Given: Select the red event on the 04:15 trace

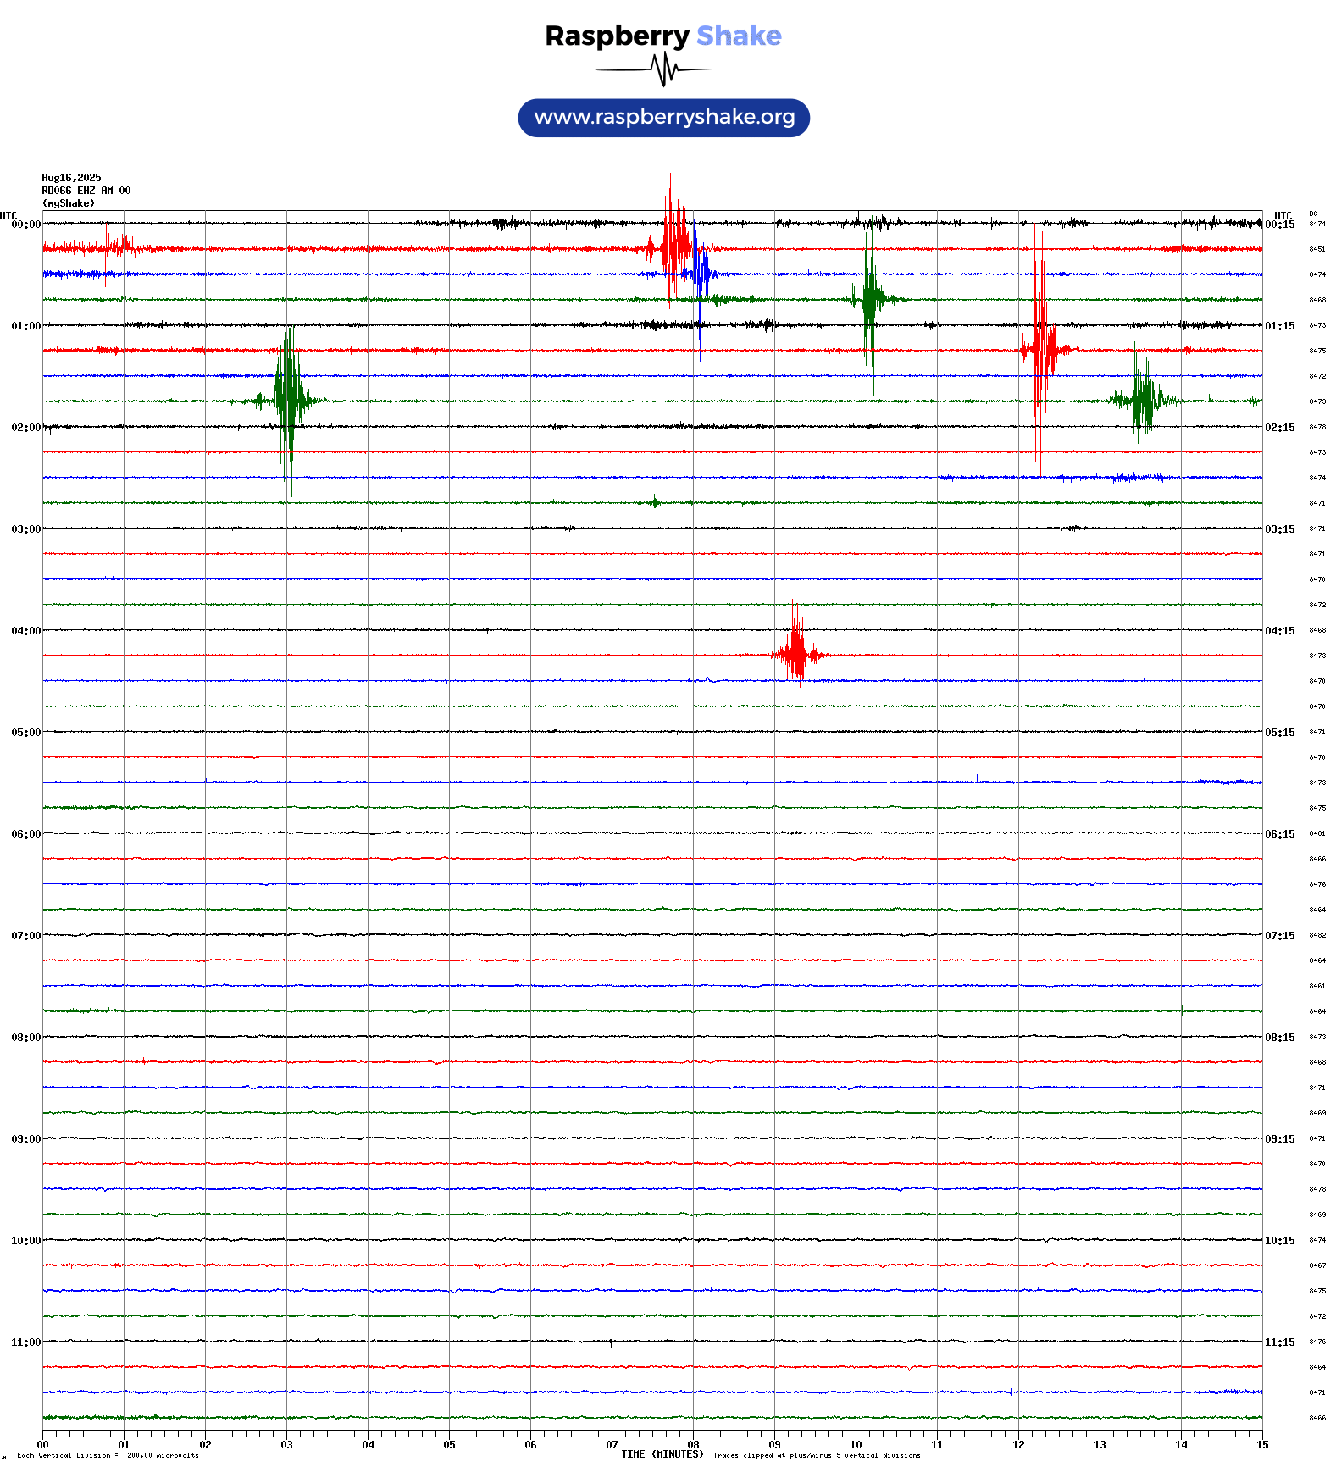Looking at the screenshot, I should (796, 654).
